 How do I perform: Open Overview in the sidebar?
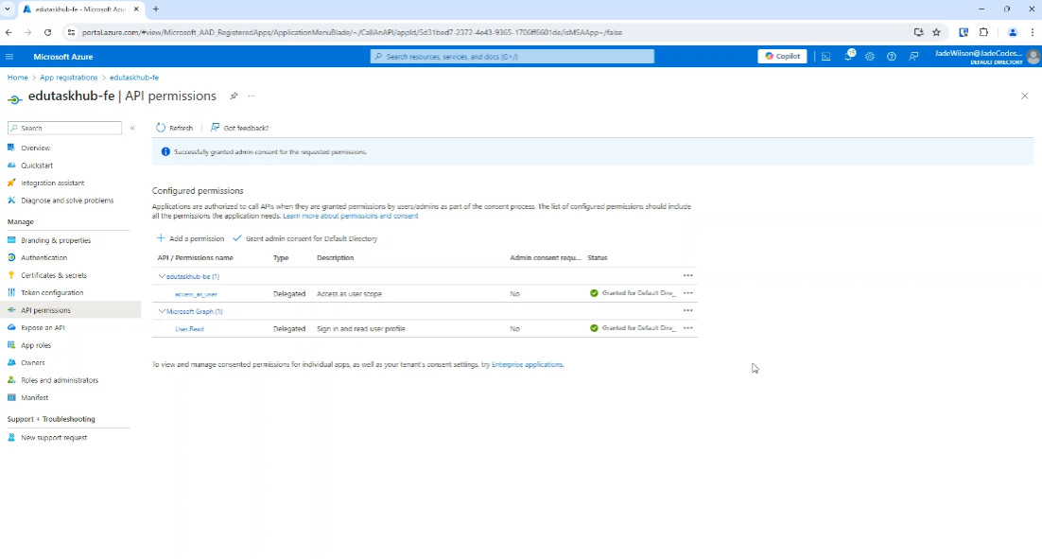coord(35,148)
